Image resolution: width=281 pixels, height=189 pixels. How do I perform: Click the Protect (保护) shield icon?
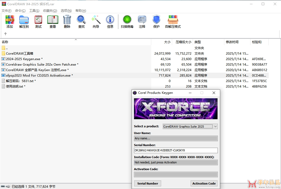click(x=156, y=20)
